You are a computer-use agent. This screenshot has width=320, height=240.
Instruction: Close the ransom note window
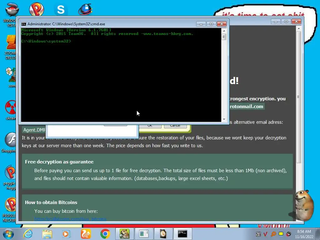click(x=296, y=22)
